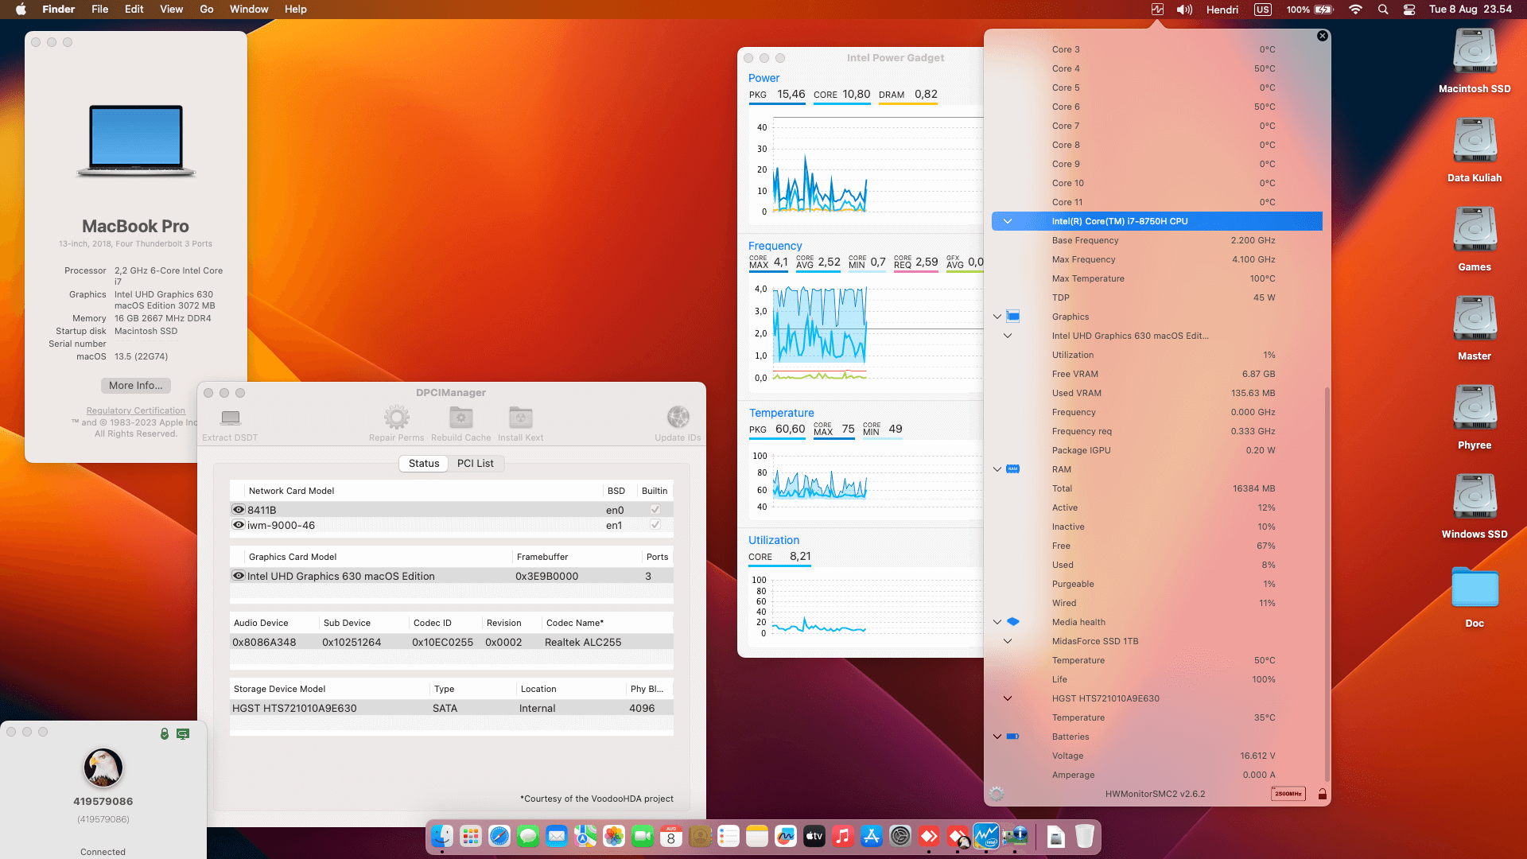This screenshot has height=859, width=1527.
Task: Open HWMonitorSMC2 preferences gear icon
Action: pyautogui.click(x=997, y=794)
